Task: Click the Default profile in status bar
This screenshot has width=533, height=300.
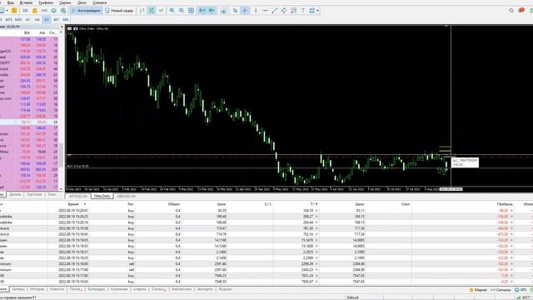Action: click(x=352, y=297)
